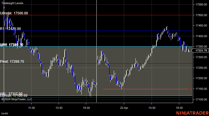The image size is (209, 116).
Task: Click the 17500.00 price axis label
Action: [201, 15]
